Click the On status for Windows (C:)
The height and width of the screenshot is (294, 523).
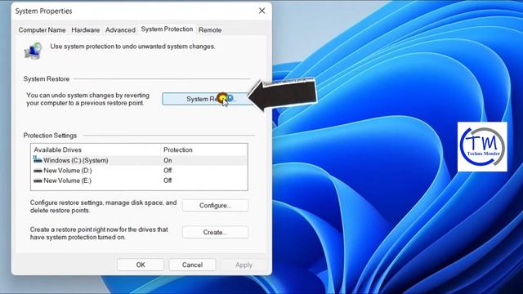point(168,160)
